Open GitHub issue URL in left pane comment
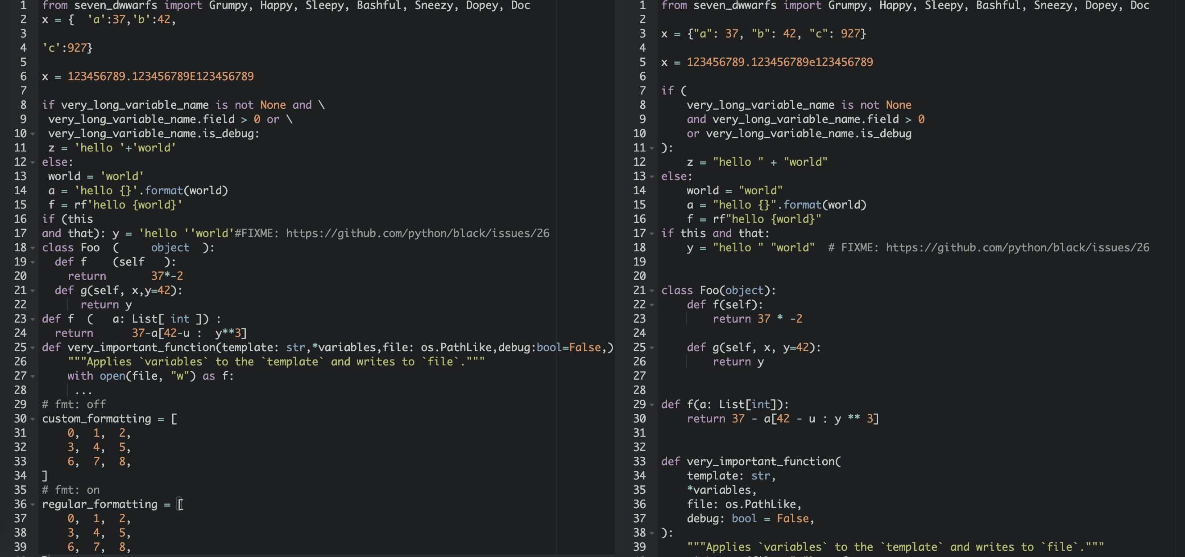The height and width of the screenshot is (557, 1185). [x=418, y=233]
